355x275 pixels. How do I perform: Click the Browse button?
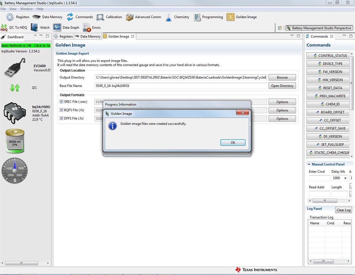click(282, 77)
